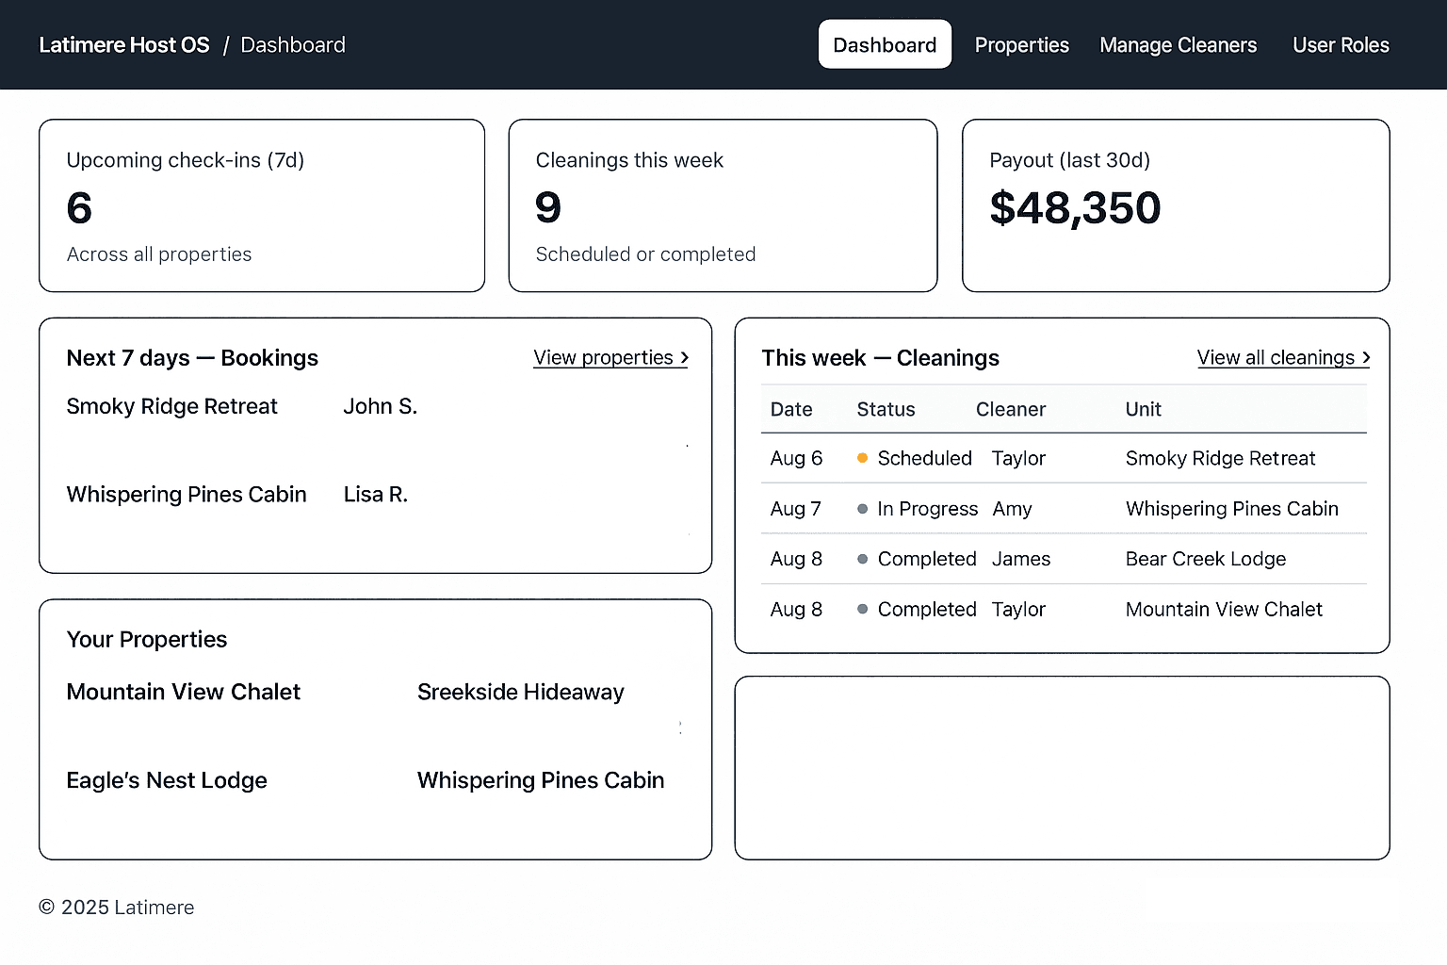
Task: Click the Dashboard breadcrumb label
Action: (293, 45)
